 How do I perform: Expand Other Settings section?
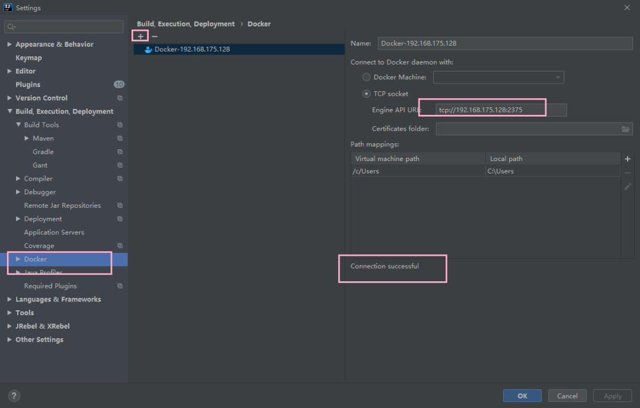(9, 340)
